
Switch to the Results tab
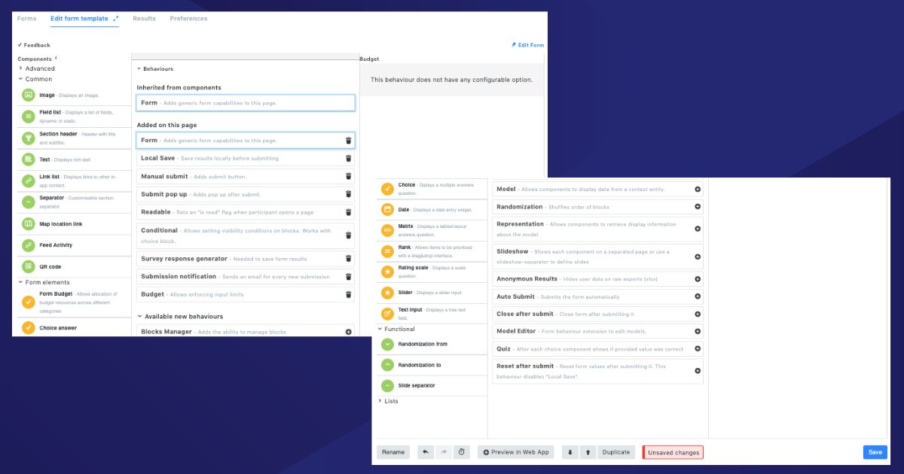coord(144,19)
